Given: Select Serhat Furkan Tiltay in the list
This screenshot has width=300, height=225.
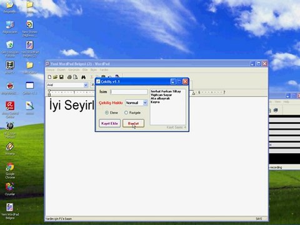Looking at the screenshot, I should (166, 91).
